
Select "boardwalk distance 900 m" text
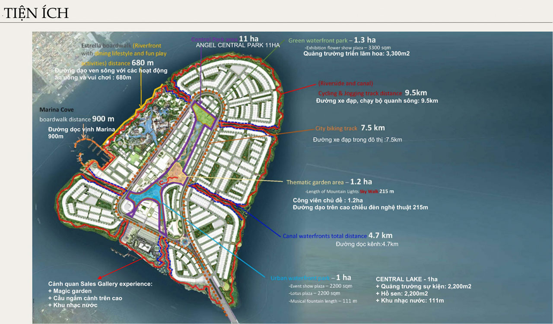coord(77,119)
